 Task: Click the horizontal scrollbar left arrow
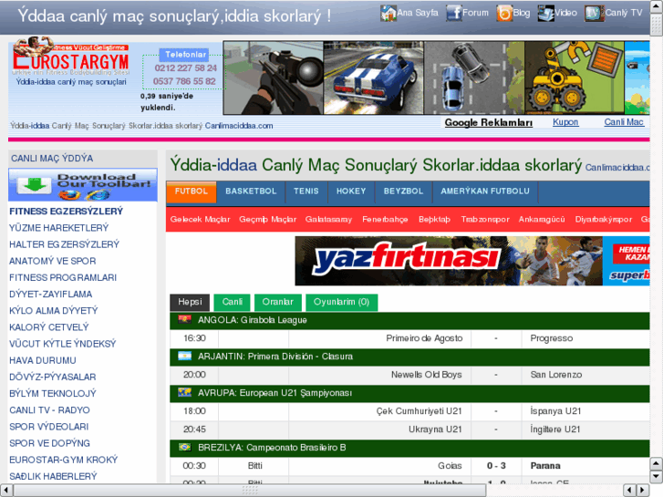[x=5, y=490]
